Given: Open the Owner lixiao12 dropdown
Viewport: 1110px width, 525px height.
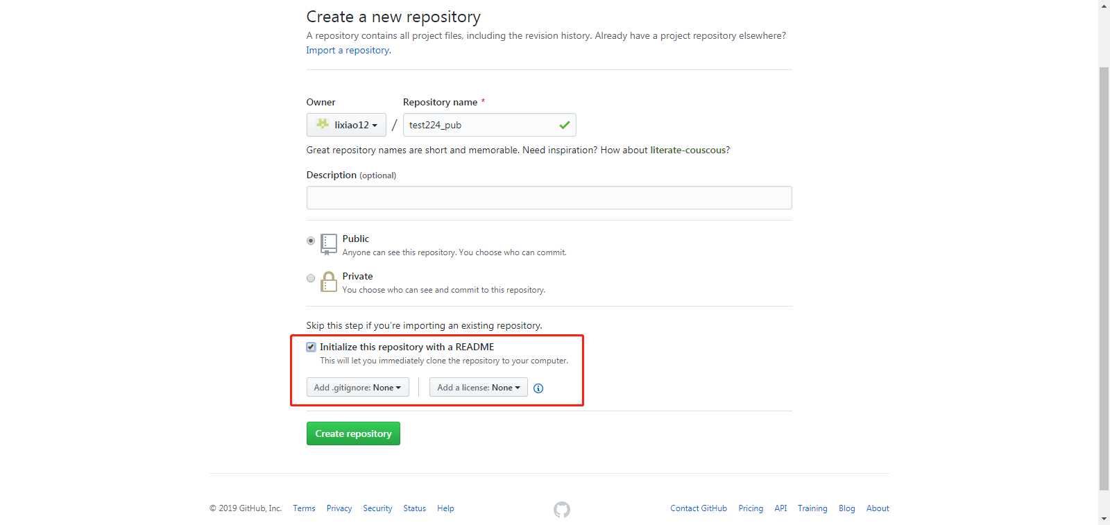Looking at the screenshot, I should 346,125.
